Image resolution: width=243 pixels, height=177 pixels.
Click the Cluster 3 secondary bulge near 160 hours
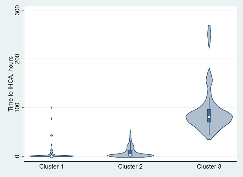(x=209, y=80)
